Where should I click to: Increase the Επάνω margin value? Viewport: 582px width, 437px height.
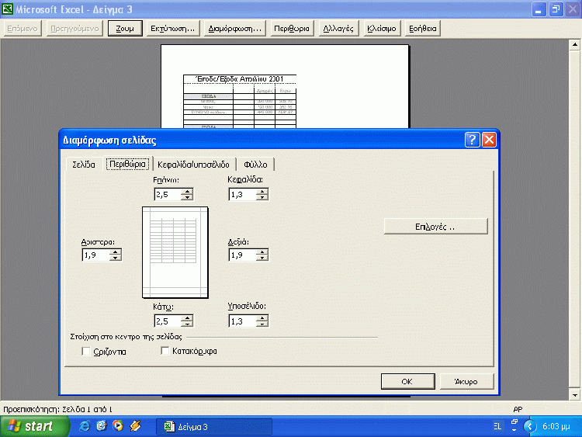pyautogui.click(x=187, y=191)
